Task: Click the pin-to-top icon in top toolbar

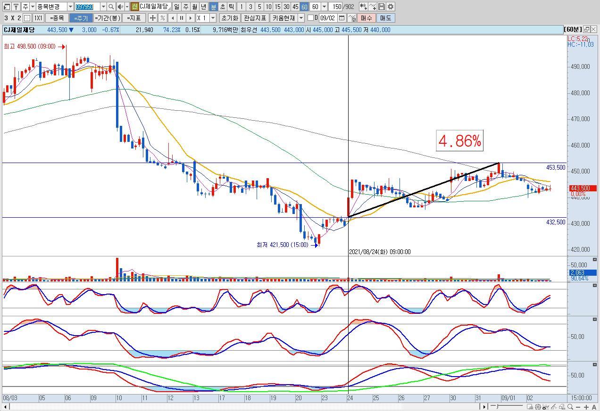Action: pos(16,7)
